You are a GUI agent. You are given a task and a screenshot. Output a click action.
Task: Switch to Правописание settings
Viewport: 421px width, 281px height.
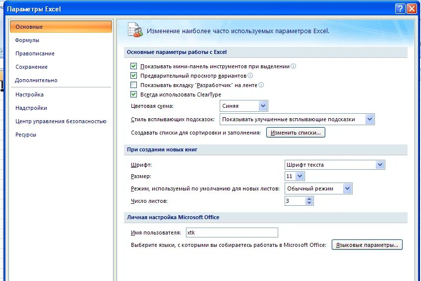click(x=61, y=53)
